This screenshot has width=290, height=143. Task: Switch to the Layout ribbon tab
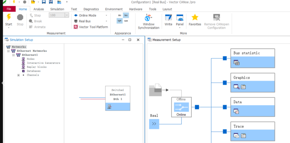[167, 9]
